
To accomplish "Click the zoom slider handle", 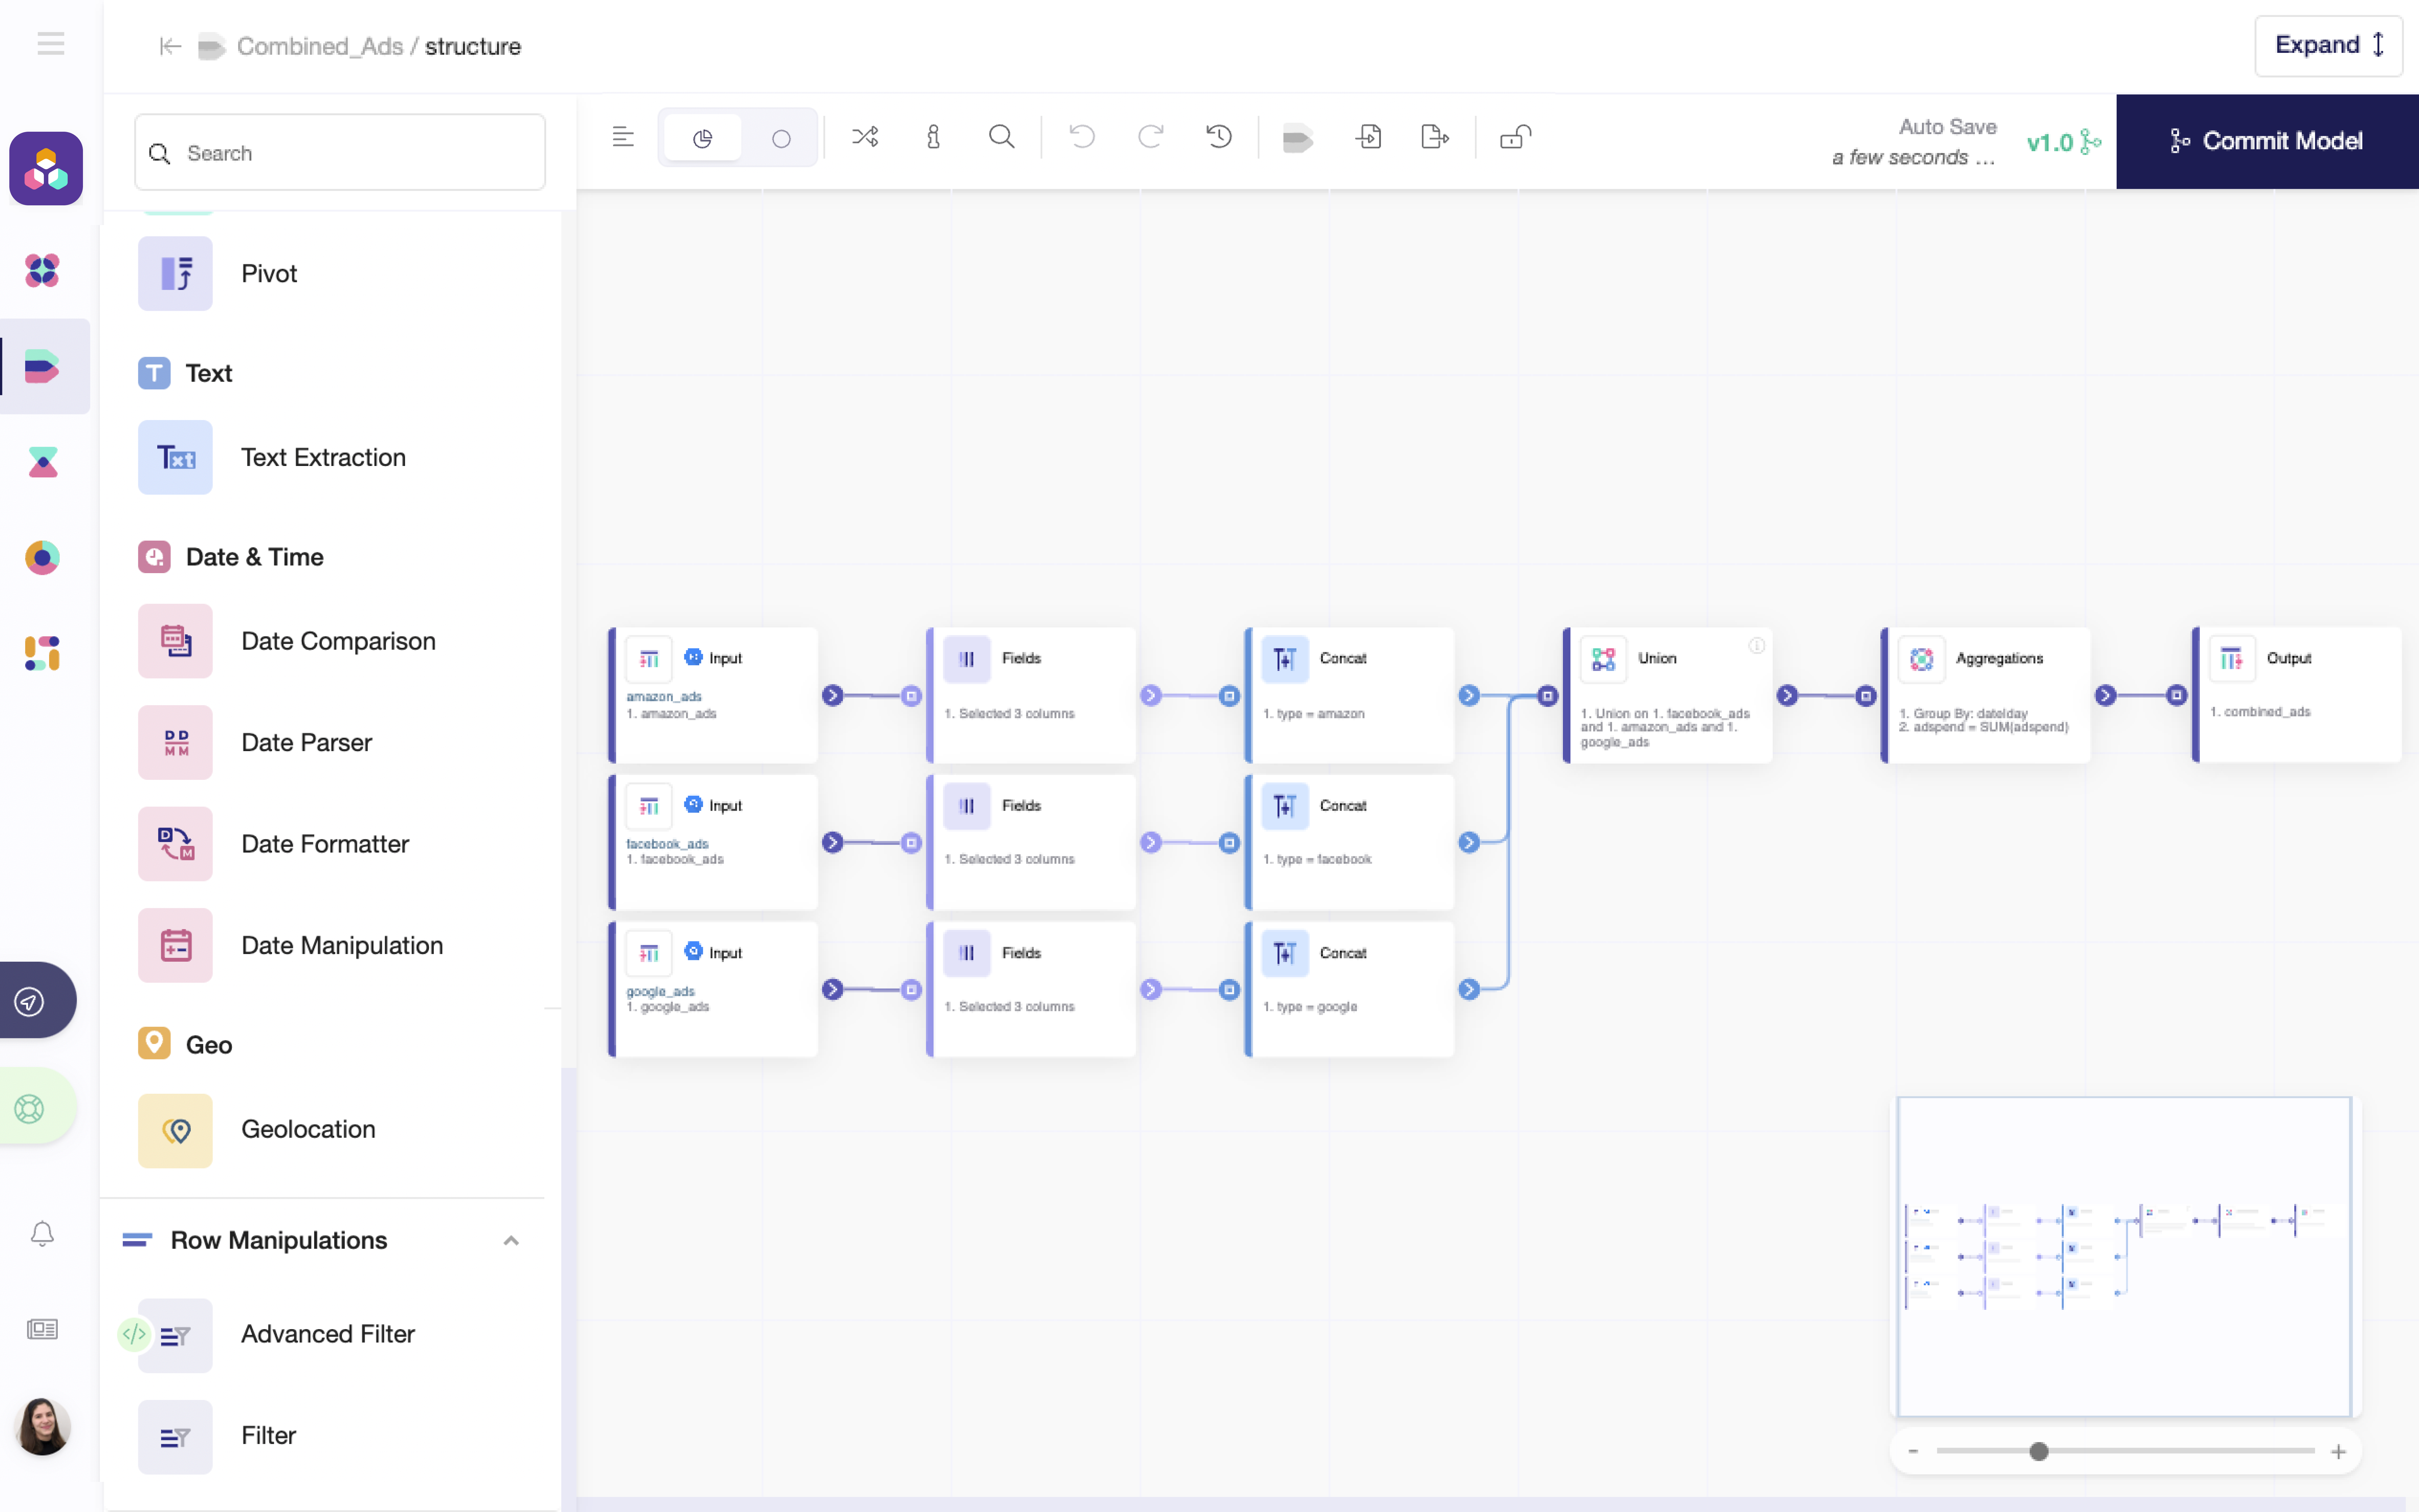I will click(2039, 1451).
